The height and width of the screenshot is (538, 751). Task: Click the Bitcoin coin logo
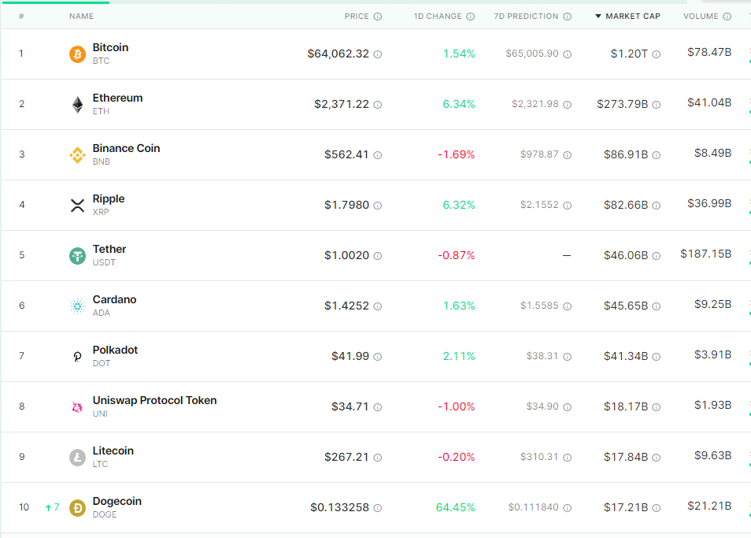(77, 54)
